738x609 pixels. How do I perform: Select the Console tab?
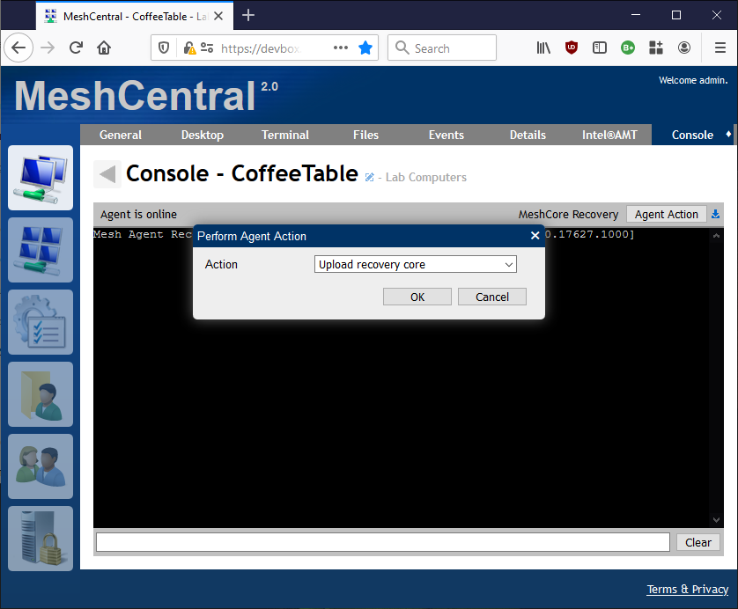click(692, 135)
